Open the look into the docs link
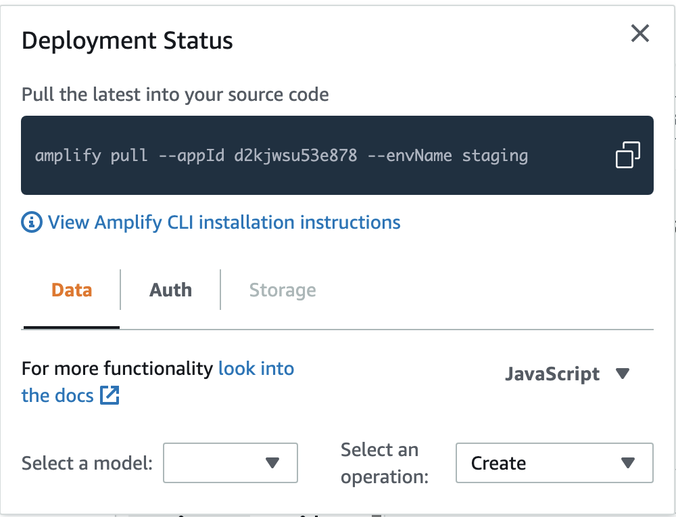This screenshot has width=676, height=517. coord(158,382)
